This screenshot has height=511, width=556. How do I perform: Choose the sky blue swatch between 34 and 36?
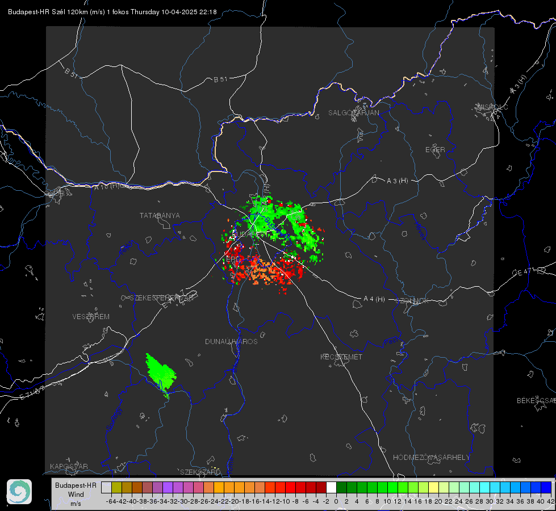click(x=515, y=487)
